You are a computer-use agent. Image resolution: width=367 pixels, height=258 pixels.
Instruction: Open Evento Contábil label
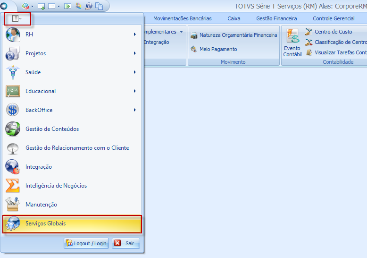coord(292,52)
